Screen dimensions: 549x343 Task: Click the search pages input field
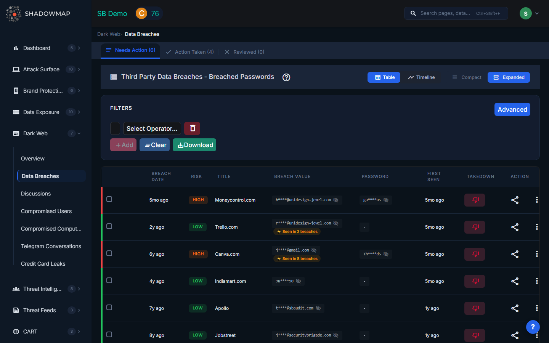[x=445, y=13]
